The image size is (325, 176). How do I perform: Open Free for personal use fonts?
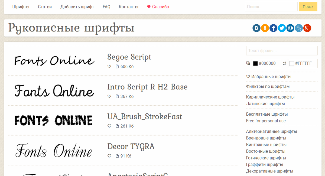click(x=266, y=121)
